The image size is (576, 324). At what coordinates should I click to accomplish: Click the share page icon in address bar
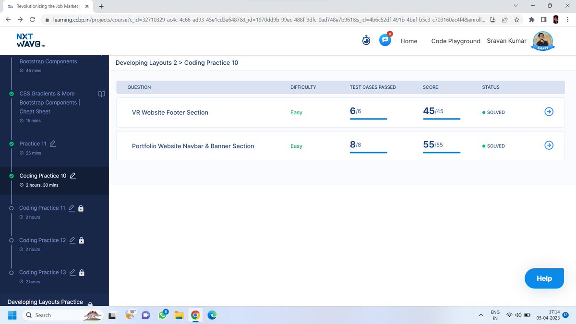(x=505, y=20)
